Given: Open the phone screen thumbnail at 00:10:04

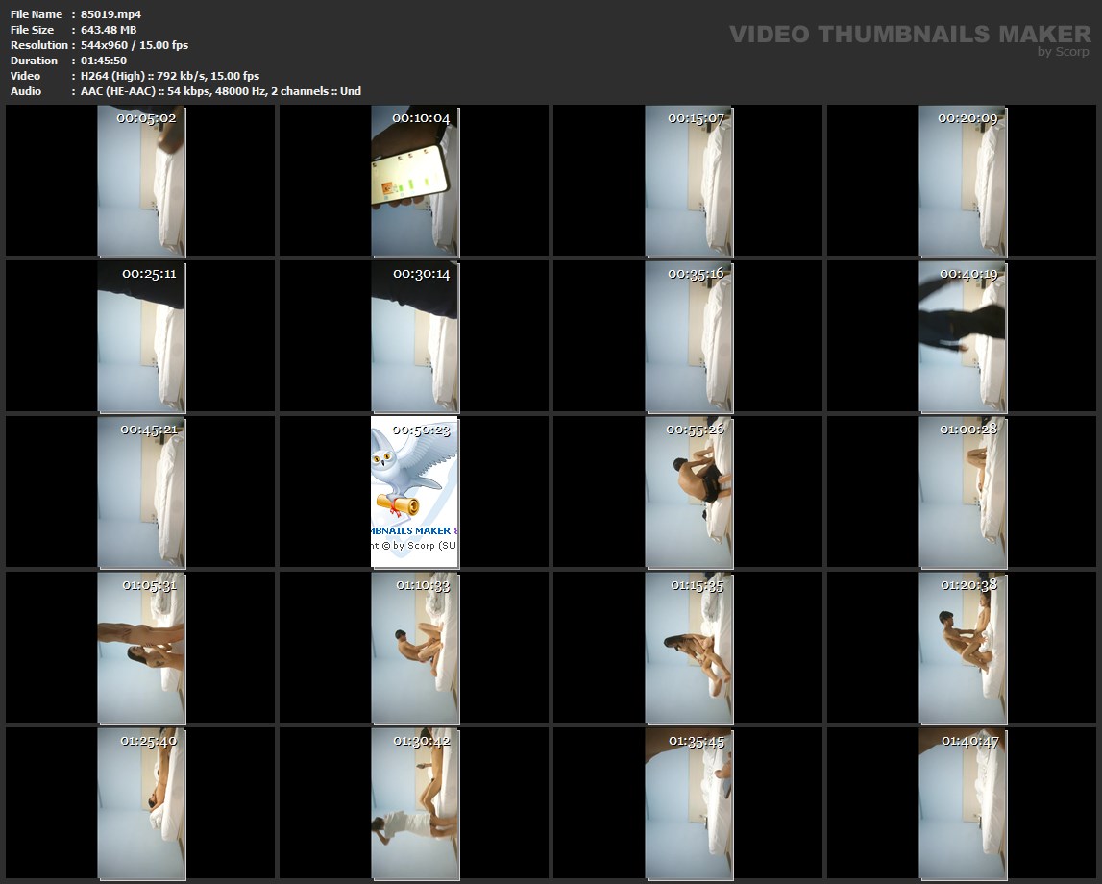Looking at the screenshot, I should click(414, 183).
